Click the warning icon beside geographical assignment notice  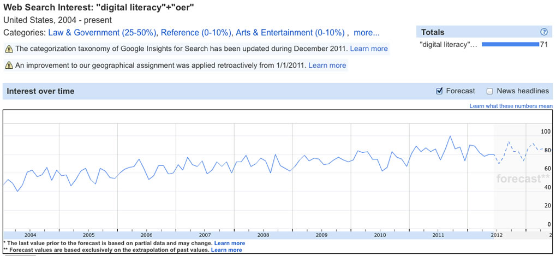click(9, 66)
